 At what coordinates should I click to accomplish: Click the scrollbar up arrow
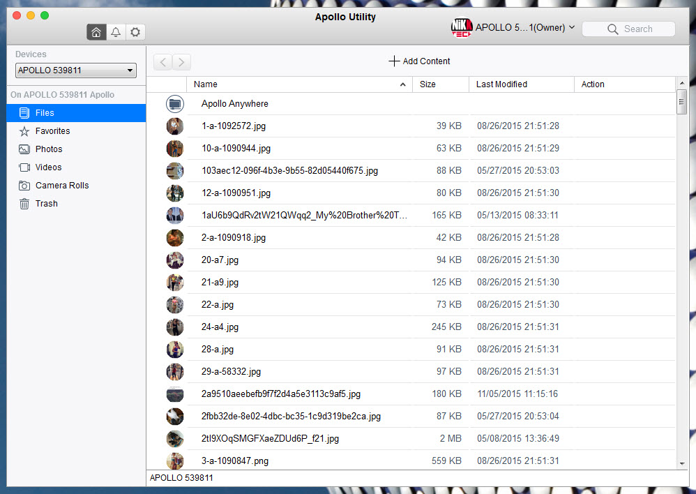pyautogui.click(x=682, y=83)
